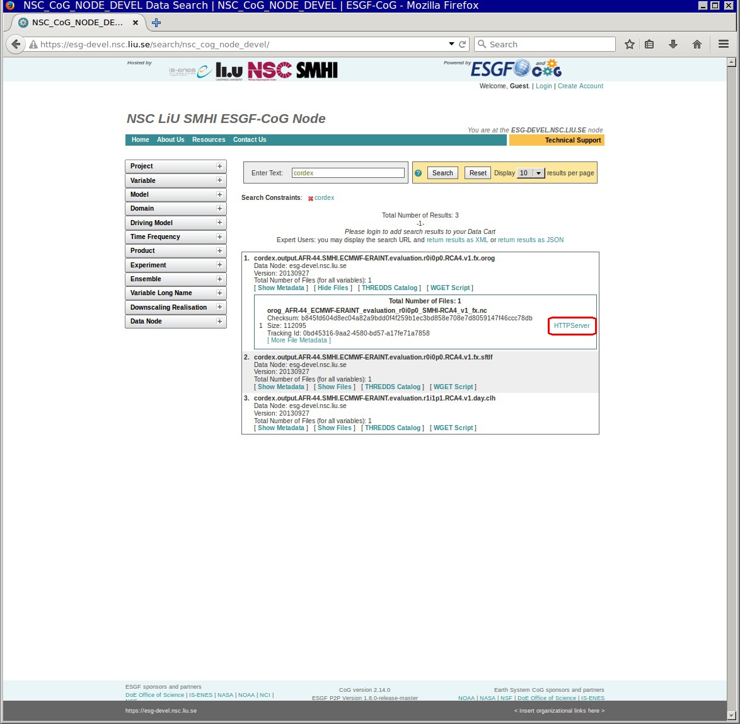The width and height of the screenshot is (740, 724).
Task: Expand the Downscaling Realisation facet
Action: (x=219, y=307)
